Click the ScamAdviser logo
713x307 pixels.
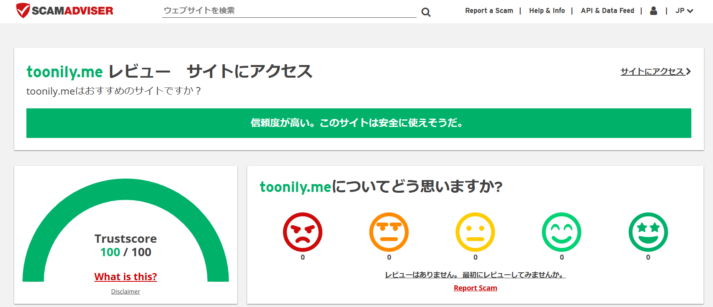tap(65, 11)
